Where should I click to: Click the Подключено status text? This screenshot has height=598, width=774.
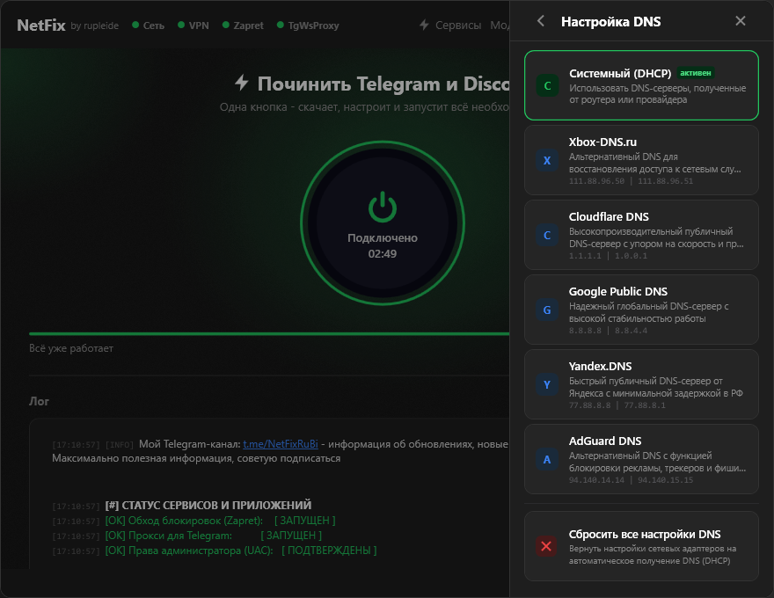point(383,237)
